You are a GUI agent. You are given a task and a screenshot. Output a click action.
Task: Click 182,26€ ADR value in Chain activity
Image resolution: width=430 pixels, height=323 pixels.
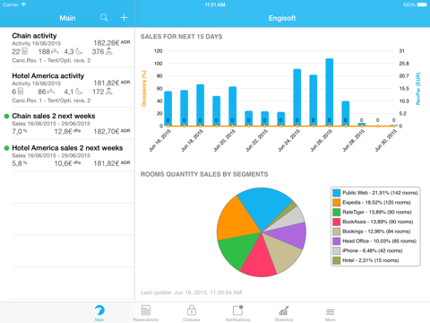(112, 43)
